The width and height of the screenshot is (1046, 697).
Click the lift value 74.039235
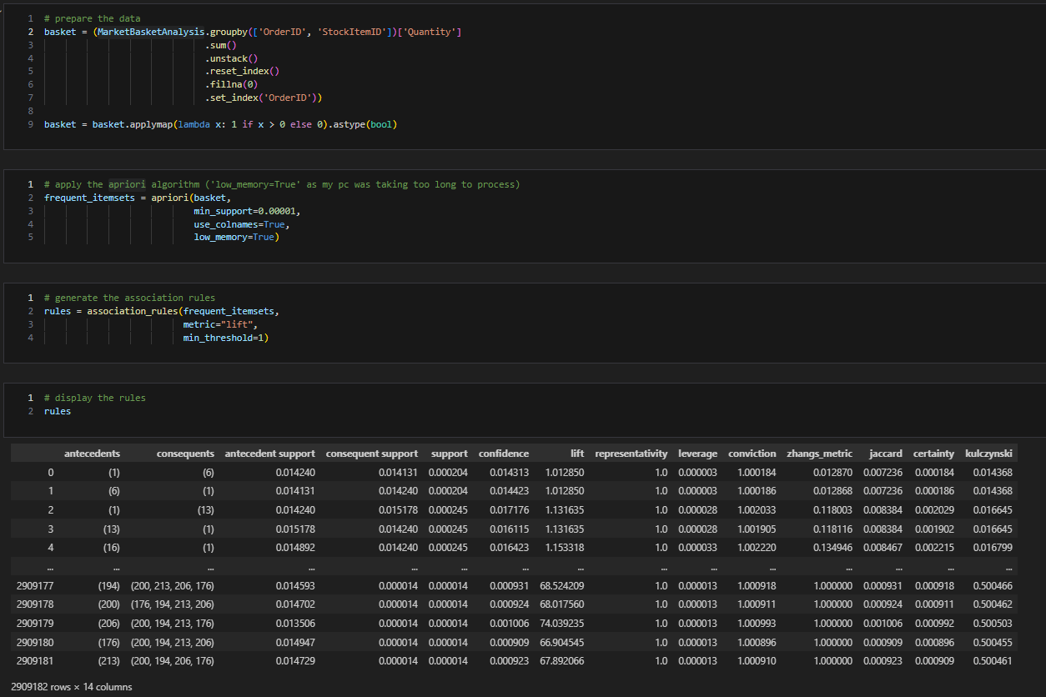[562, 623]
